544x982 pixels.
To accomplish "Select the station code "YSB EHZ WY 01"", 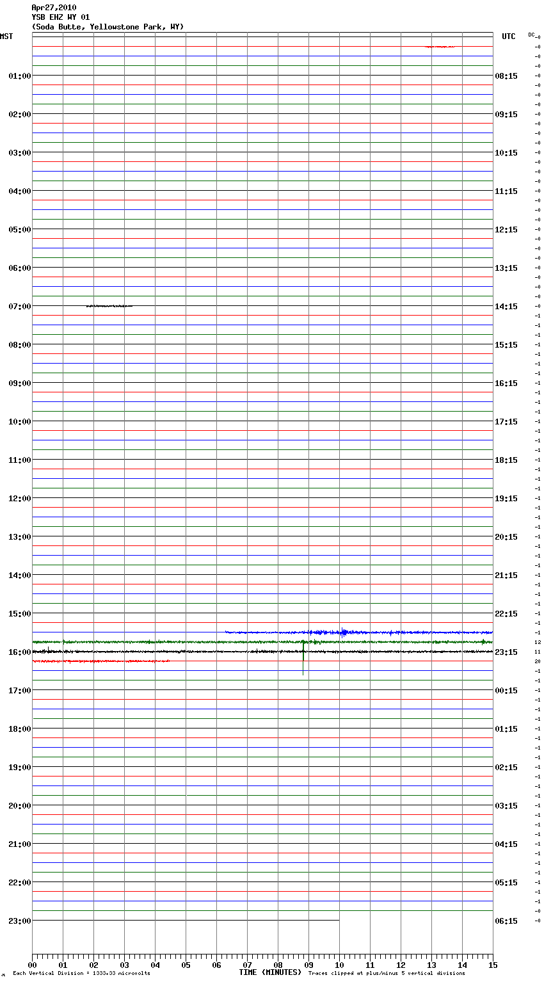I will pyautogui.click(x=61, y=17).
